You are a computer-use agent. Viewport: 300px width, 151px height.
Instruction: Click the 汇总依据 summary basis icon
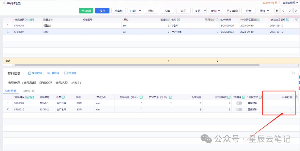(x=65, y=73)
